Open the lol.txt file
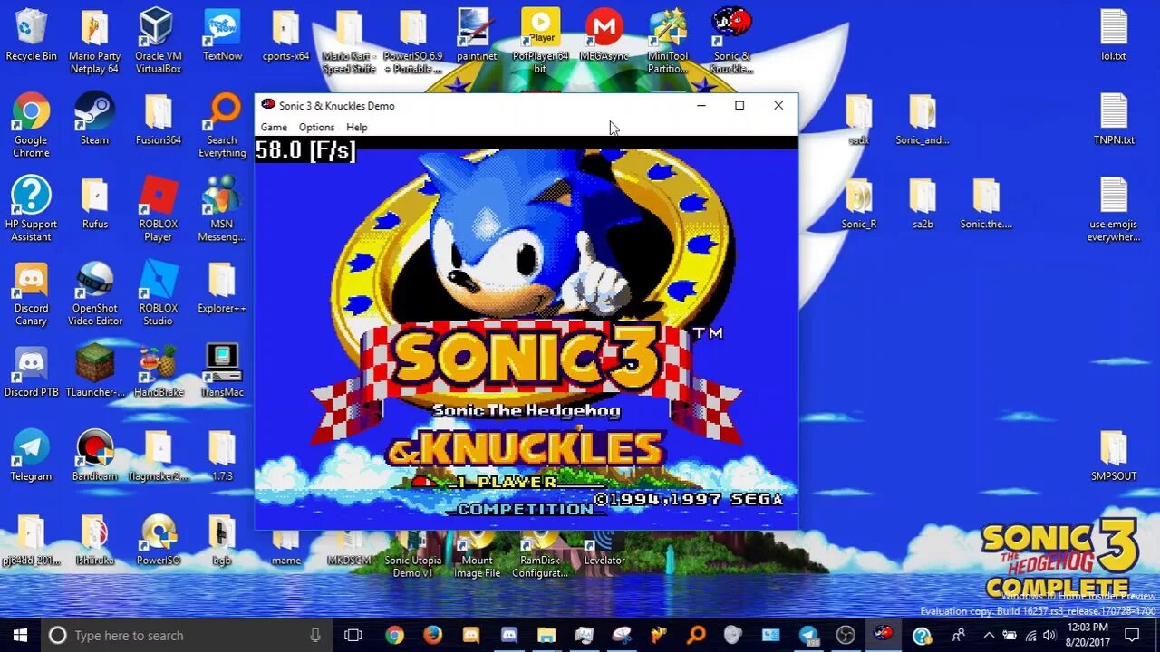Image resolution: width=1160 pixels, height=652 pixels. (x=1114, y=35)
